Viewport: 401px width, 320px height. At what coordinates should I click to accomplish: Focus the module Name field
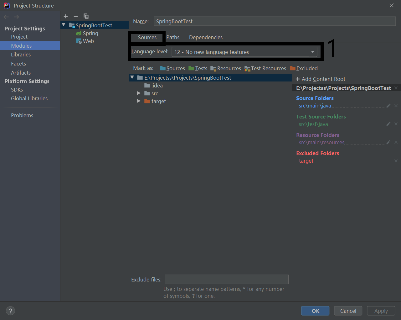click(x=275, y=21)
